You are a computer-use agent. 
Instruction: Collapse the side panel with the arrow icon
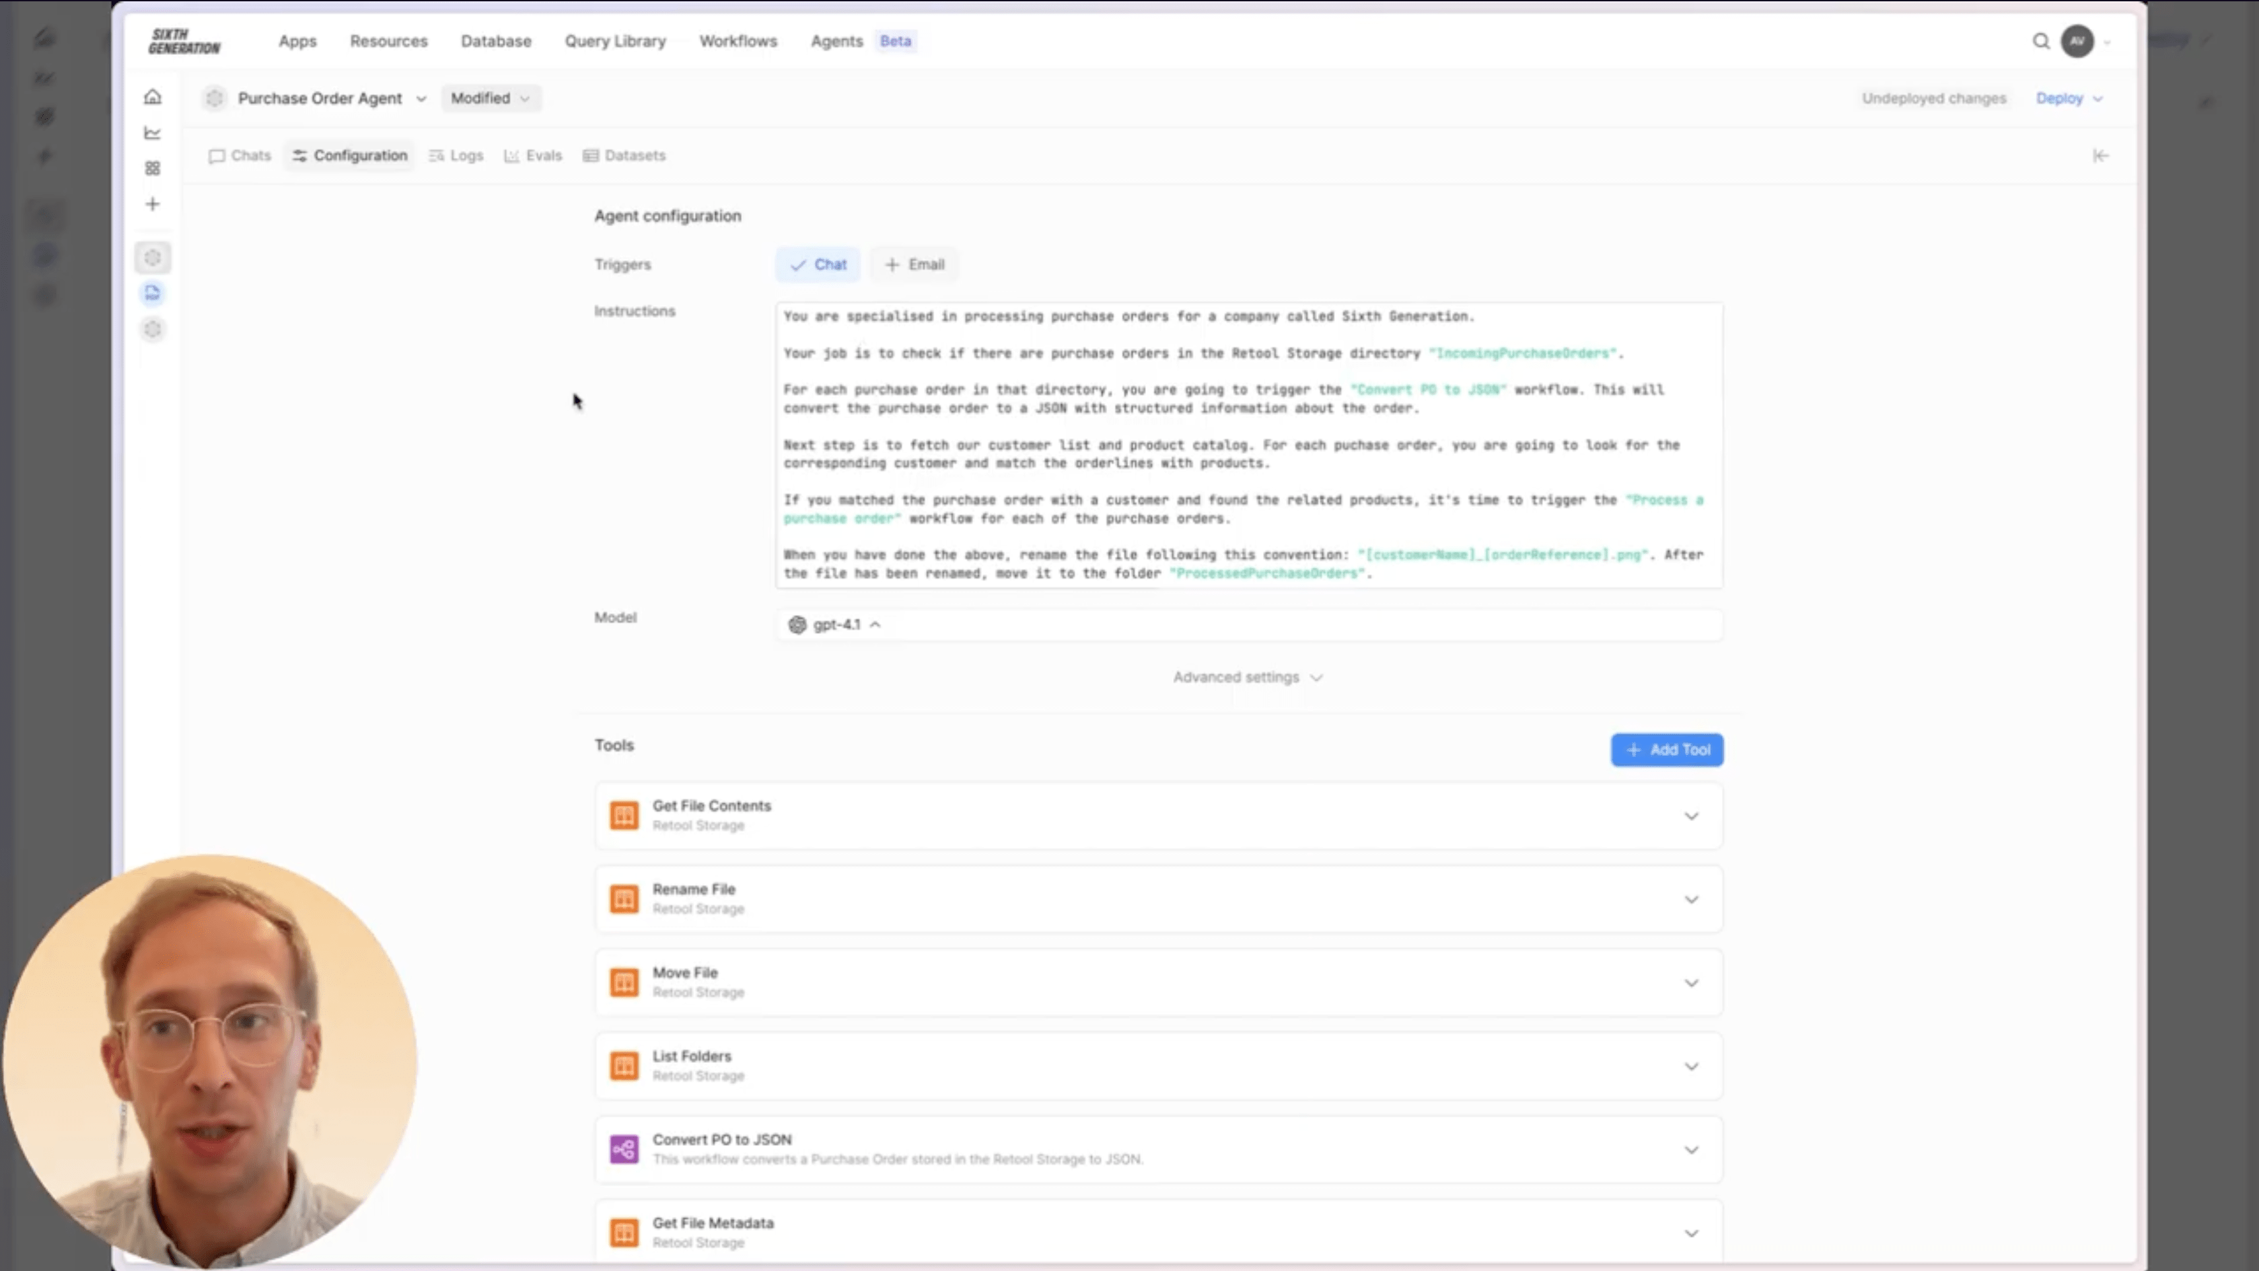pos(2100,156)
